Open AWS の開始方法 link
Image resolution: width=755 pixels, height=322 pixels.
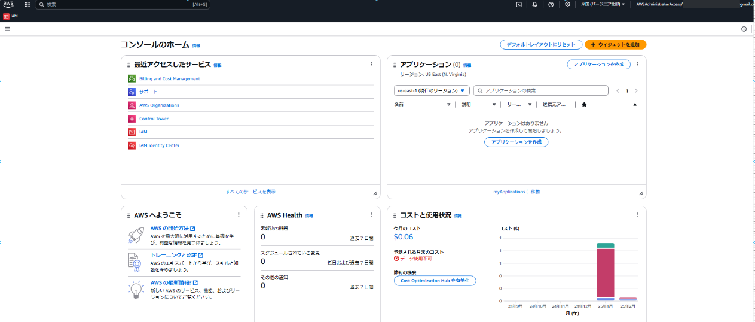coord(172,228)
